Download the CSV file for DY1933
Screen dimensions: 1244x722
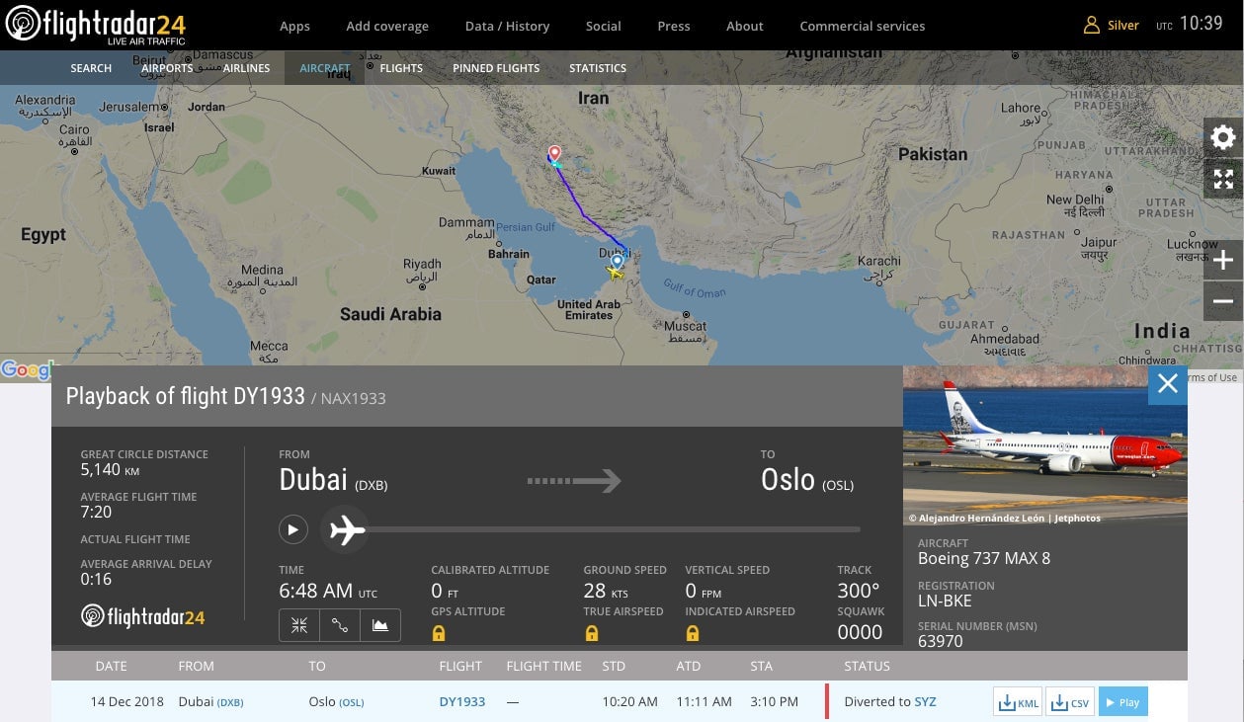pyautogui.click(x=1070, y=702)
